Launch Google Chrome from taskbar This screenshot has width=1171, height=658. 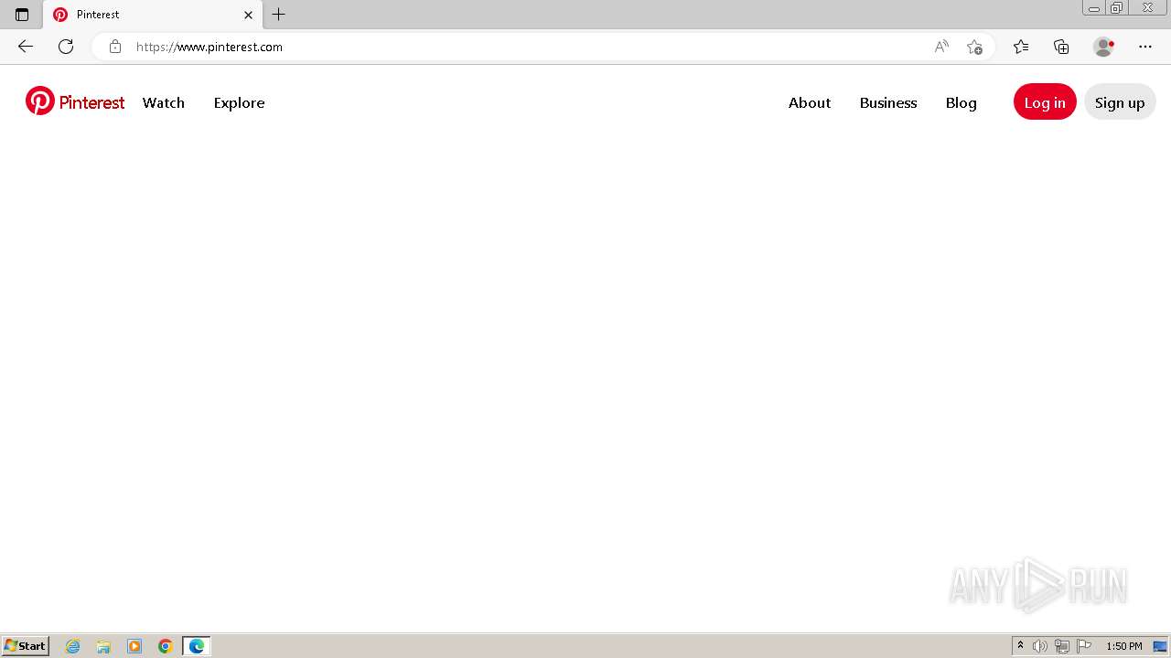pos(166,646)
